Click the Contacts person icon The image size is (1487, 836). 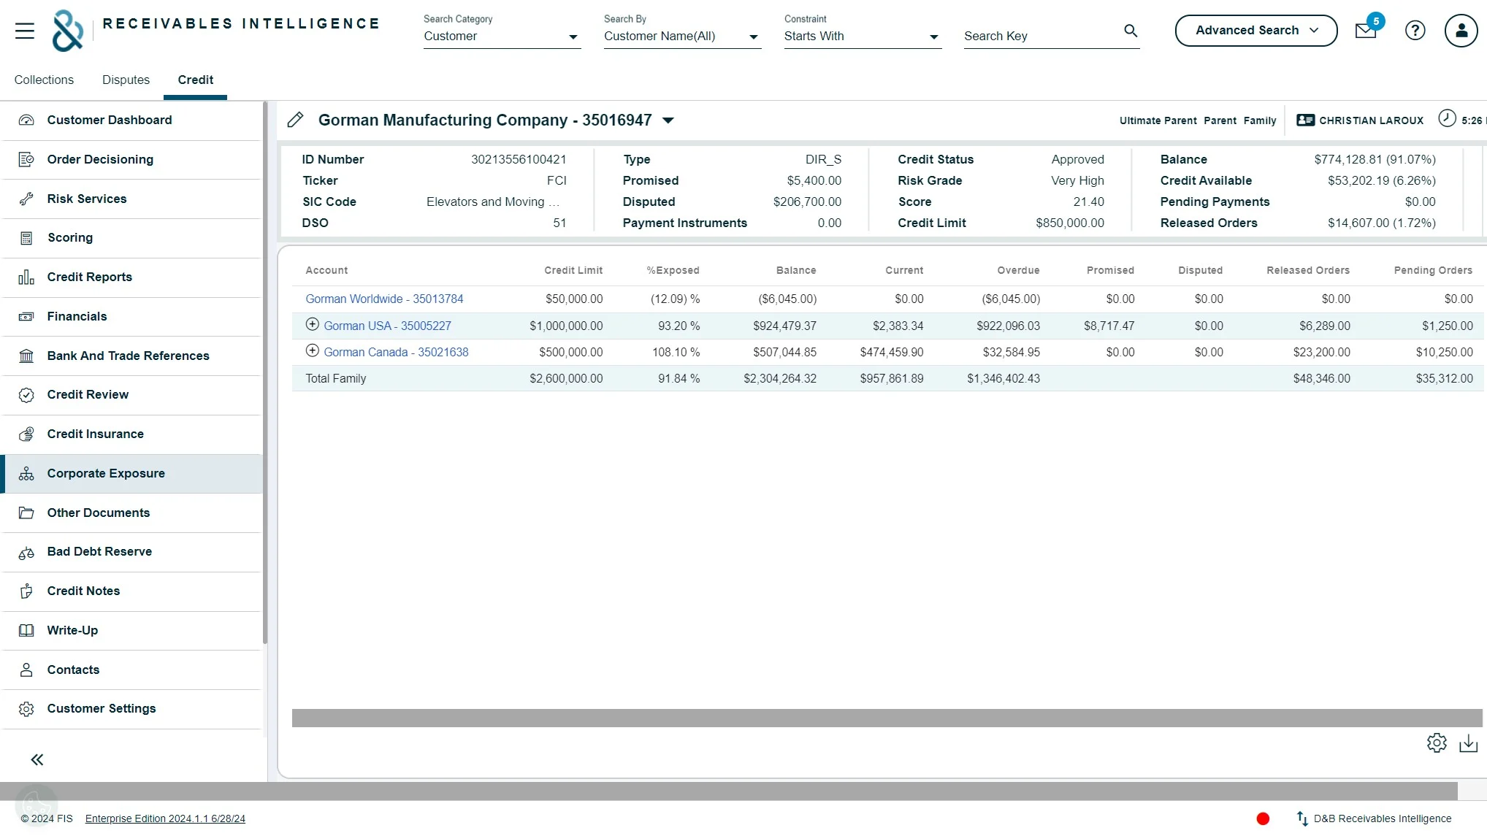click(x=26, y=670)
